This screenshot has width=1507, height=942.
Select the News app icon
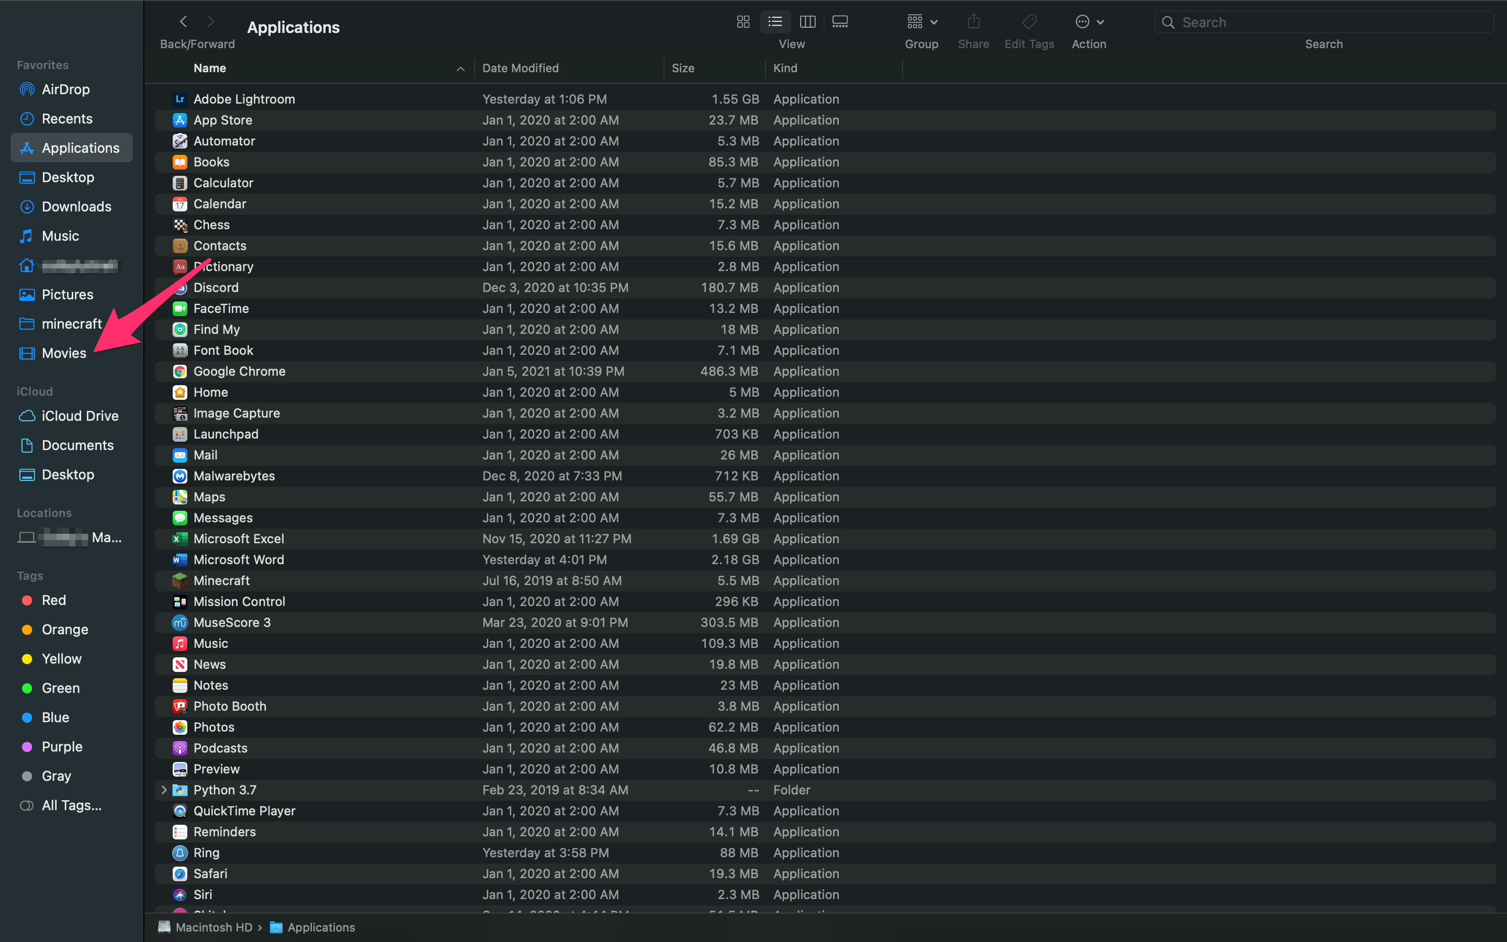click(x=180, y=664)
